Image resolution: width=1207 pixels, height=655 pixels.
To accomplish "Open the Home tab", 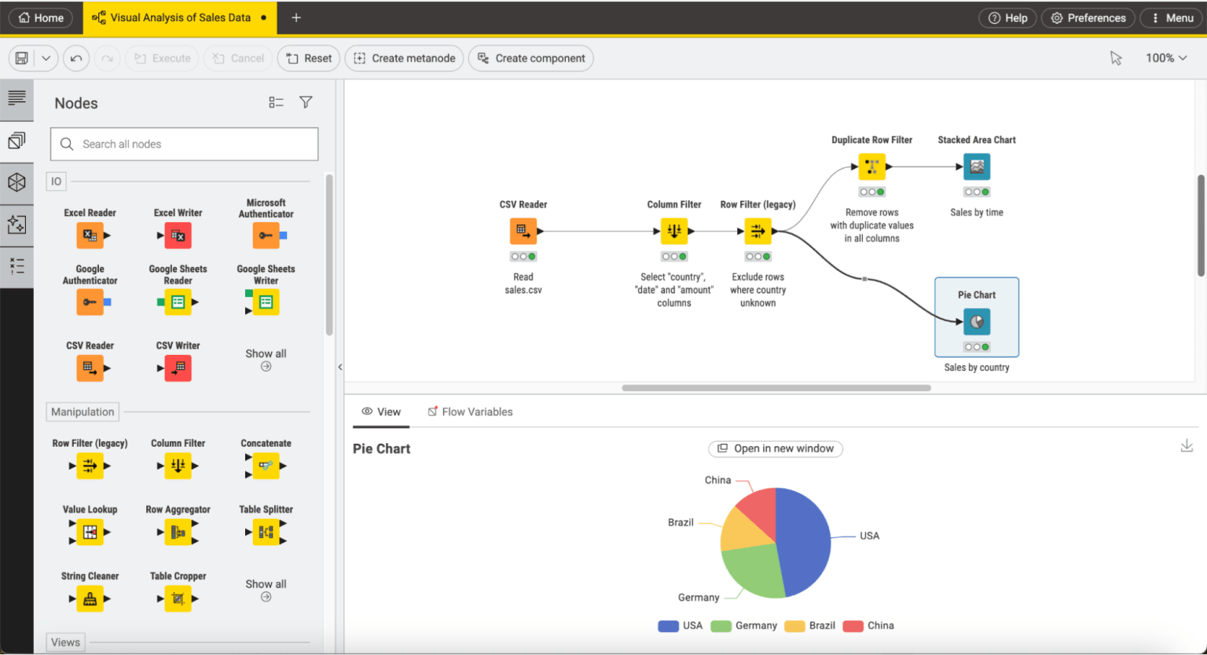I will pos(41,17).
